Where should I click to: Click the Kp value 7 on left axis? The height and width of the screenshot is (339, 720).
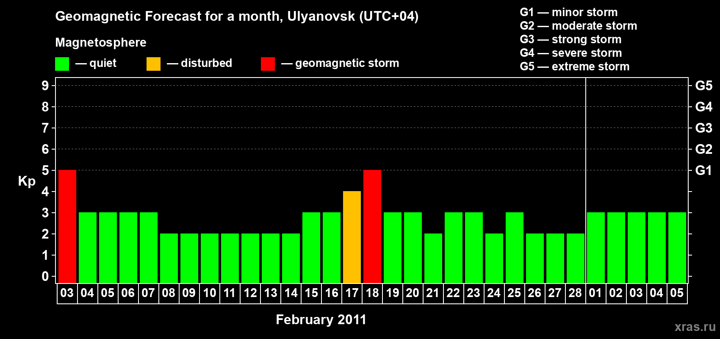pyautogui.click(x=45, y=128)
